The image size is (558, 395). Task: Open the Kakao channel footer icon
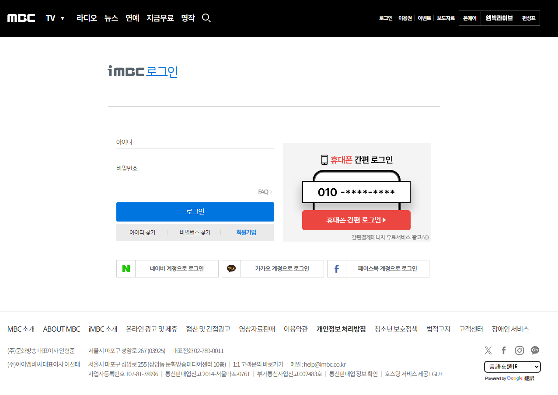click(x=535, y=350)
